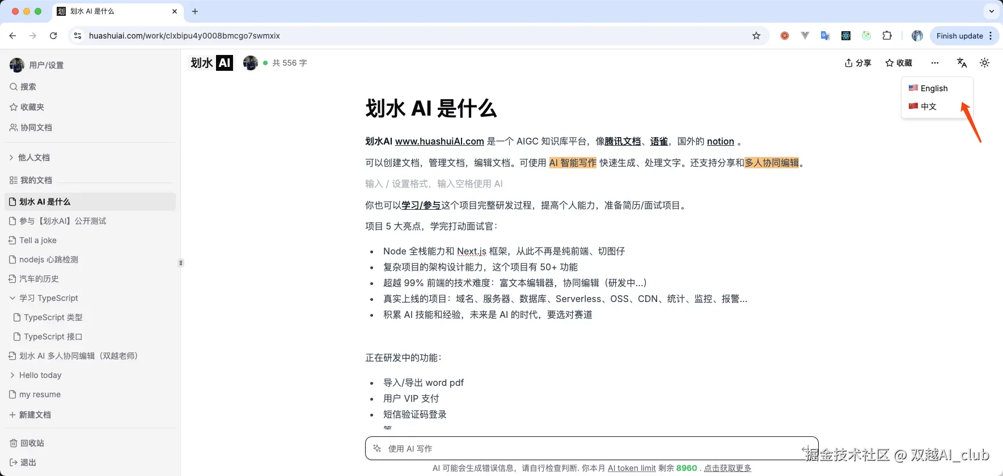Toggle the light/dark theme sun icon

tap(984, 63)
